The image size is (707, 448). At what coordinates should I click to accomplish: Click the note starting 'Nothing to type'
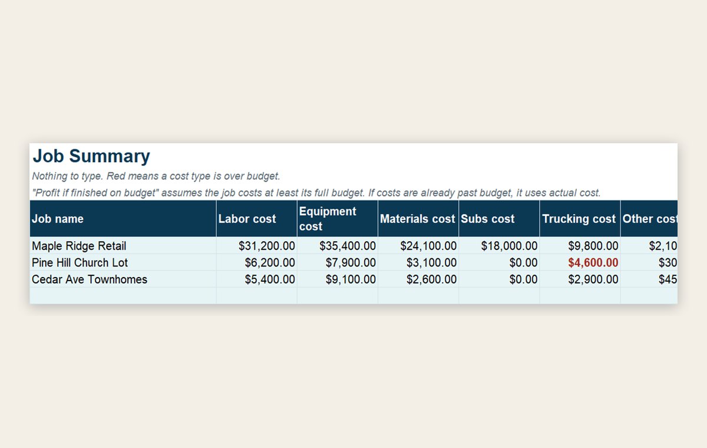[156, 176]
